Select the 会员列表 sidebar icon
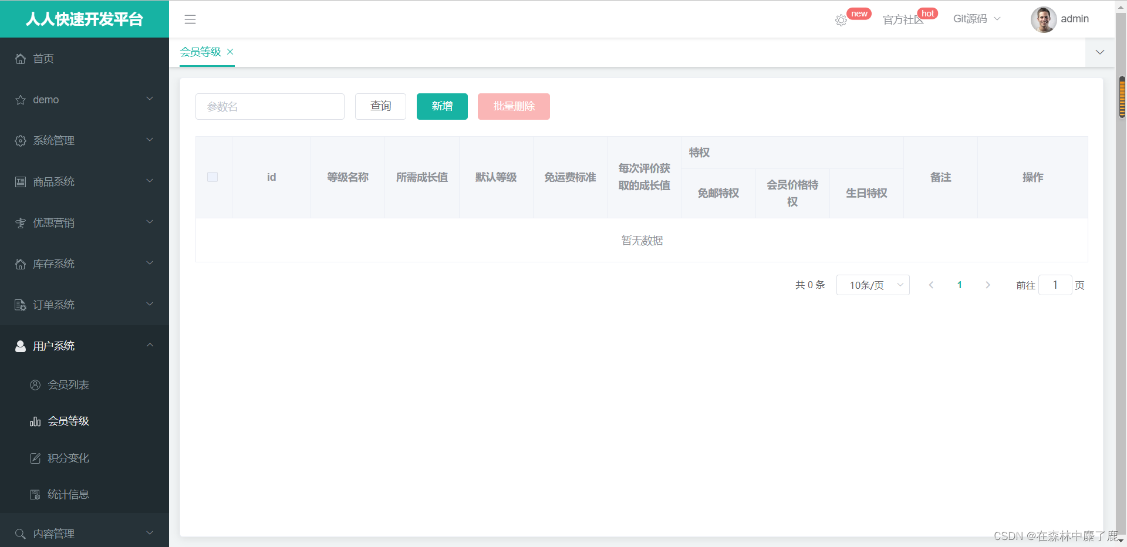 click(x=35, y=384)
